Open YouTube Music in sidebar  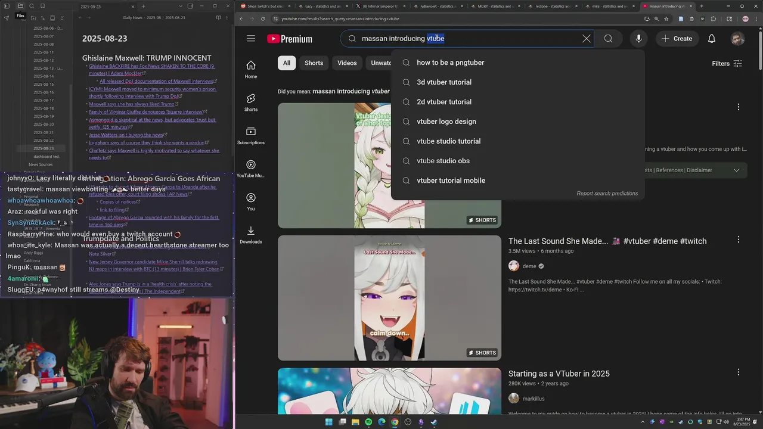251,169
